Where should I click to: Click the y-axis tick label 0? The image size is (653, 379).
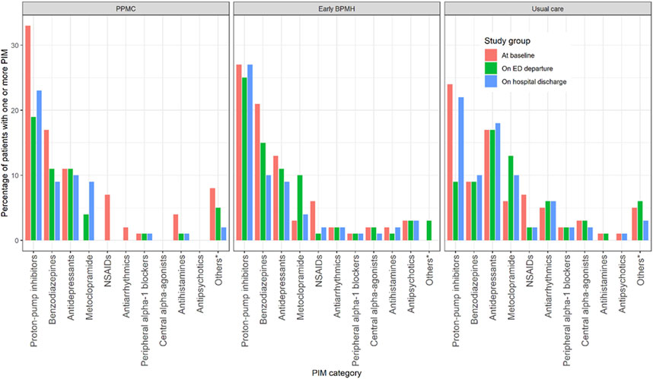point(16,241)
